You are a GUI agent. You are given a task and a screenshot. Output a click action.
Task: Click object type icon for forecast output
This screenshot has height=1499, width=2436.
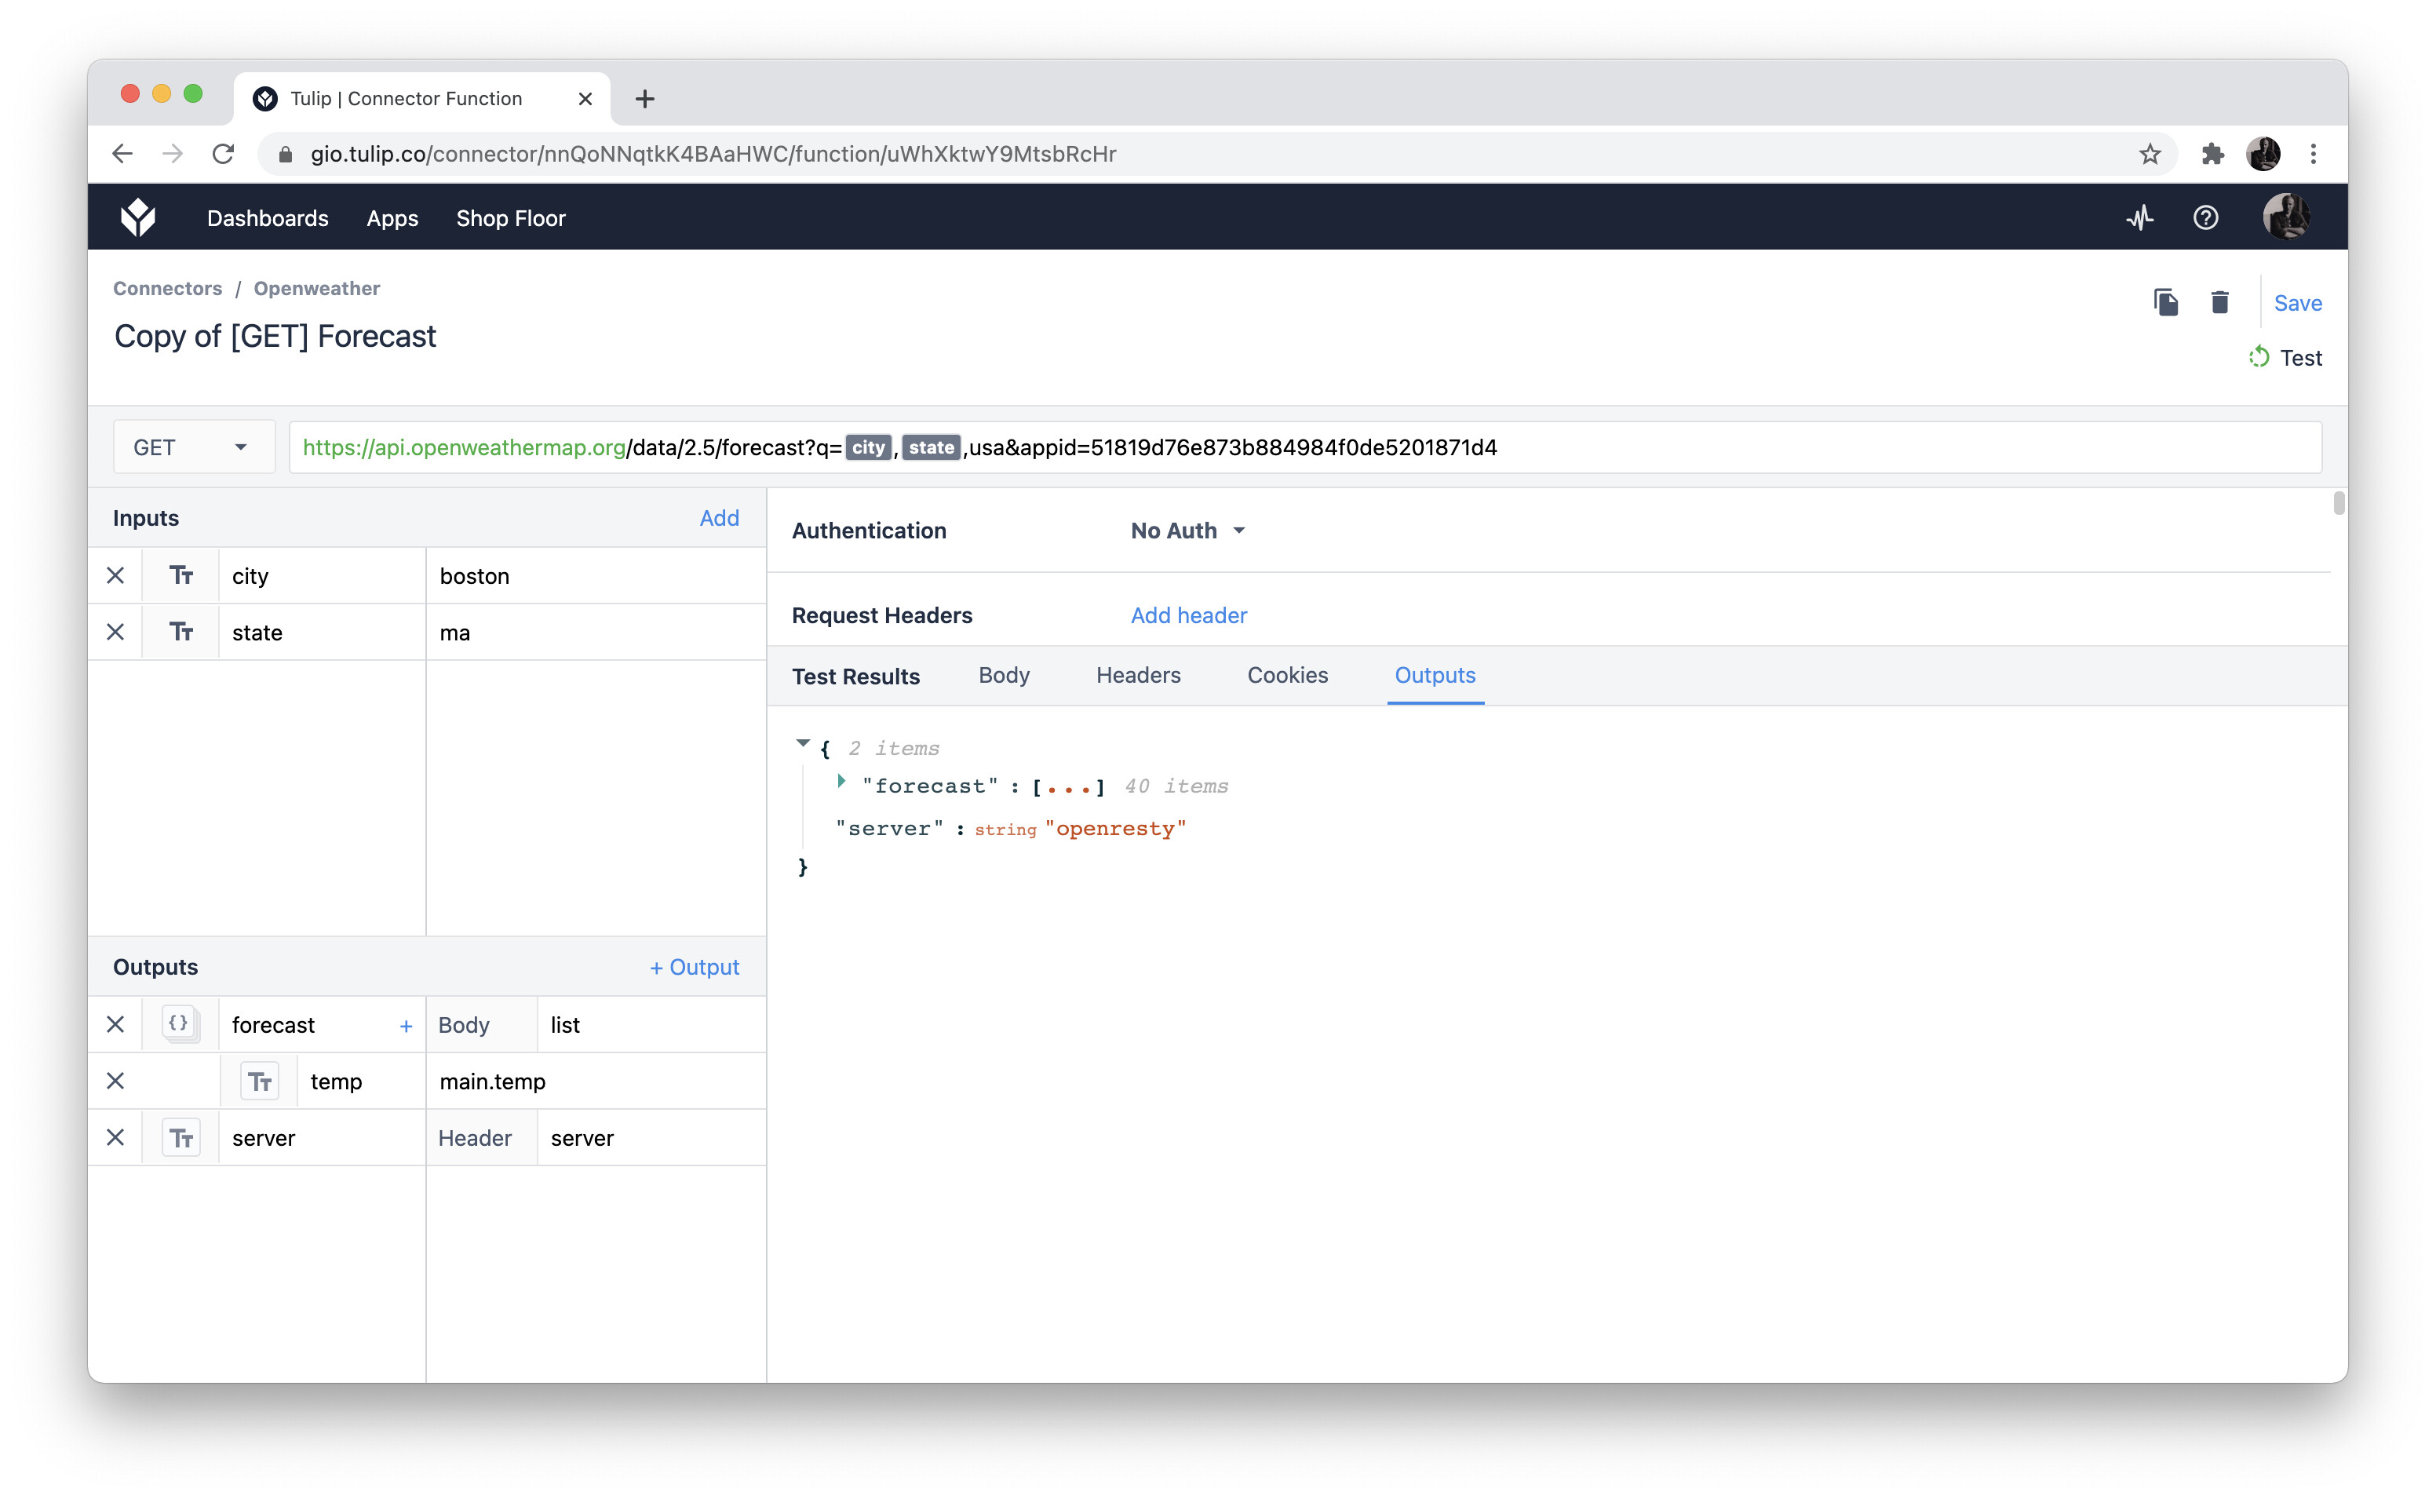click(180, 1024)
